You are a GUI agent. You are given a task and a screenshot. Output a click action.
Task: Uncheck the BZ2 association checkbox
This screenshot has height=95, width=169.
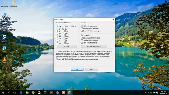click(58, 36)
